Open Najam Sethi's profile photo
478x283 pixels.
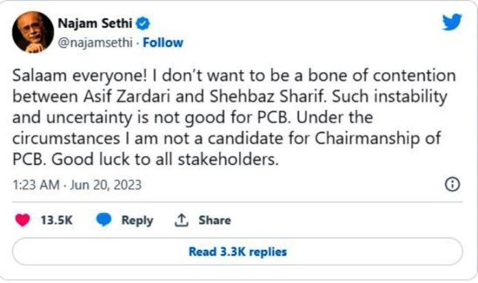(32, 32)
